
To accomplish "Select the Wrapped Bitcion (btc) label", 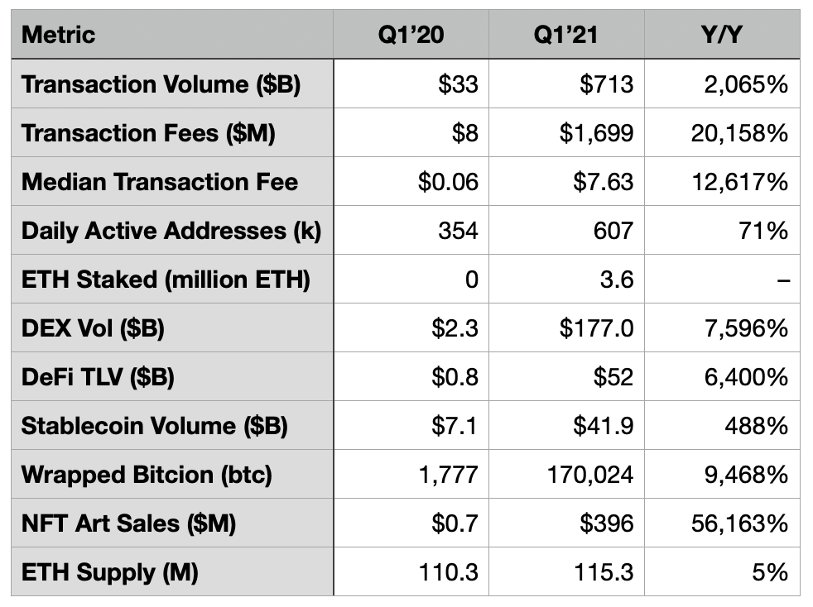I will [147, 475].
